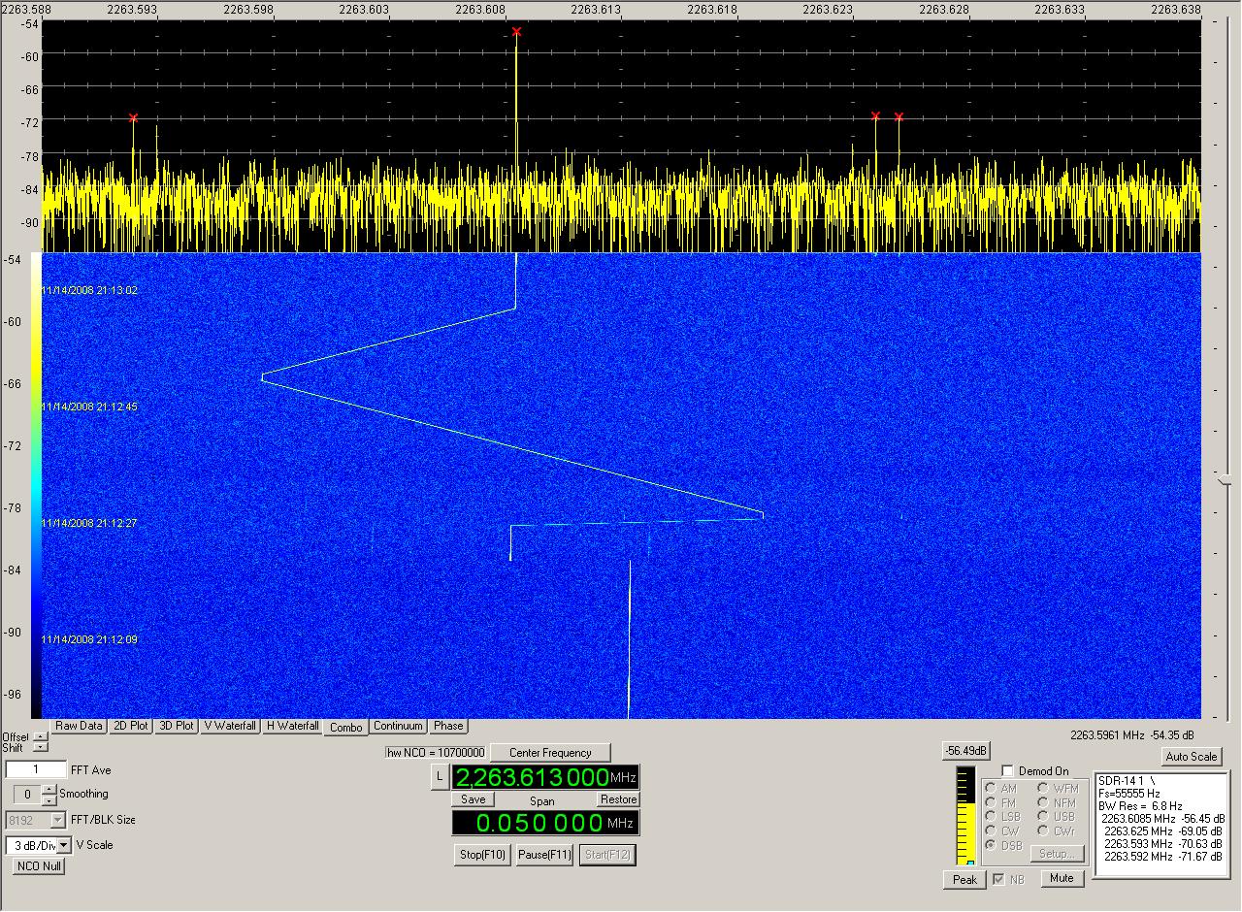Switch to the 3D Plot tab
The width and height of the screenshot is (1242, 912).
tap(177, 726)
